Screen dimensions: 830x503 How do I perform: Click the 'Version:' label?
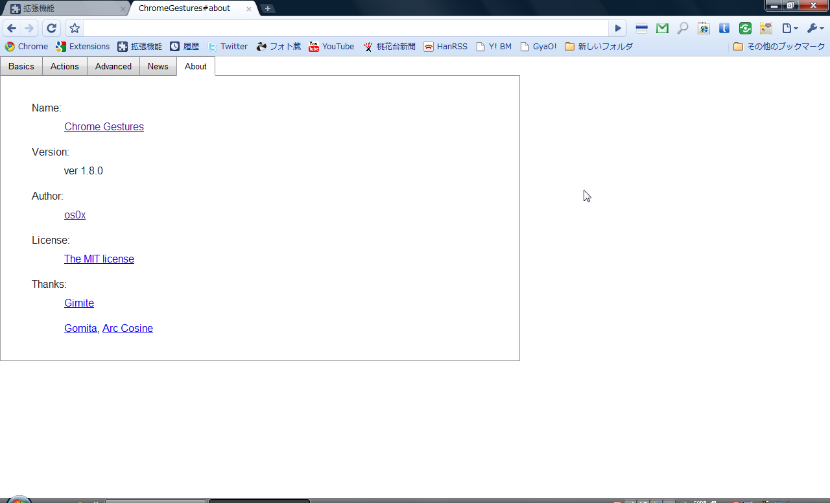51,152
